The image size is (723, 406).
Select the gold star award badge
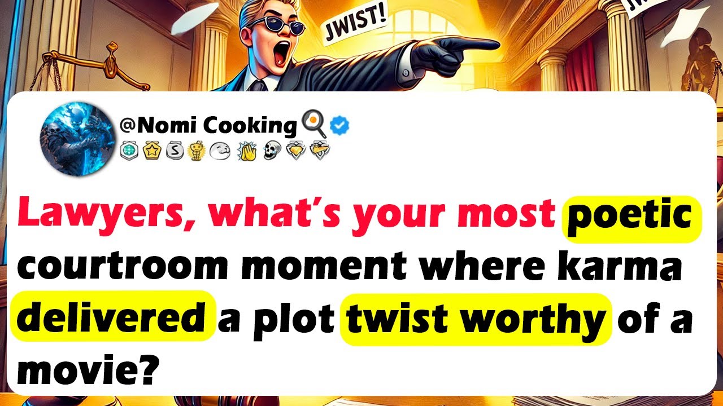(152, 151)
